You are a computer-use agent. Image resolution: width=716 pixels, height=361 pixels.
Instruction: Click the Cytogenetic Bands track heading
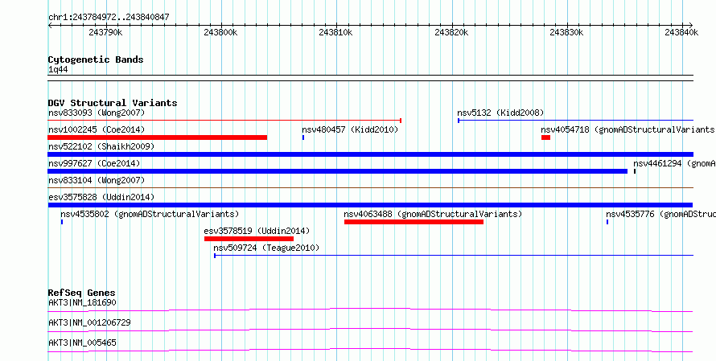pyautogui.click(x=96, y=59)
